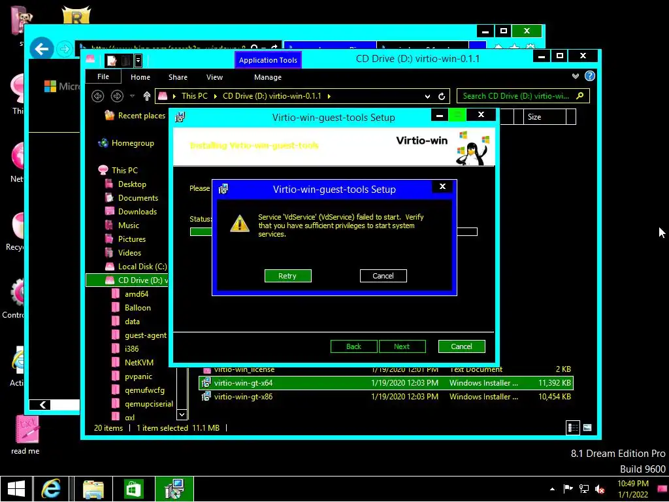Open the Store from taskbar

click(133, 489)
